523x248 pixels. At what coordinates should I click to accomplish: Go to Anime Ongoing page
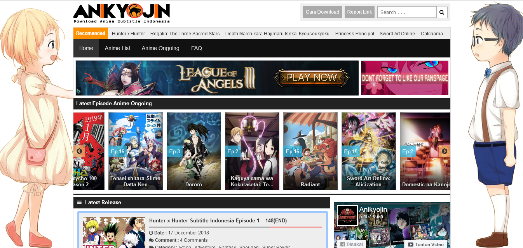tap(160, 48)
